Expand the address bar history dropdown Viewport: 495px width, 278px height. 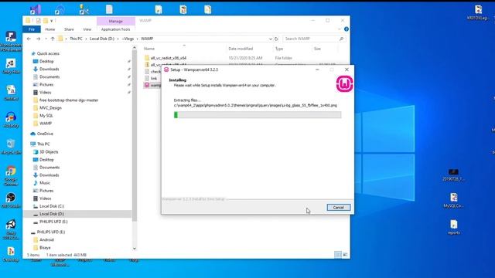[270, 39]
